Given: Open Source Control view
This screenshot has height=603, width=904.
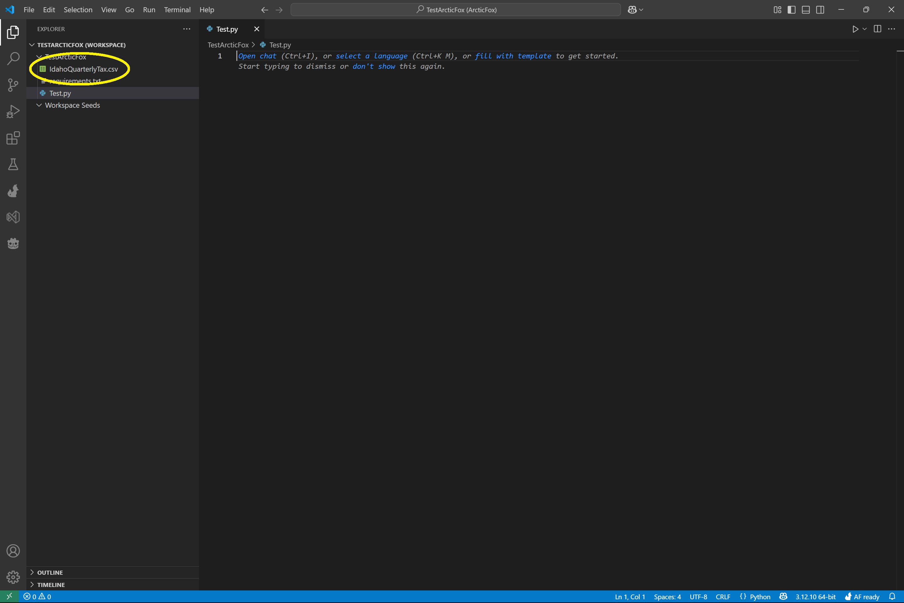Looking at the screenshot, I should coord(13,85).
